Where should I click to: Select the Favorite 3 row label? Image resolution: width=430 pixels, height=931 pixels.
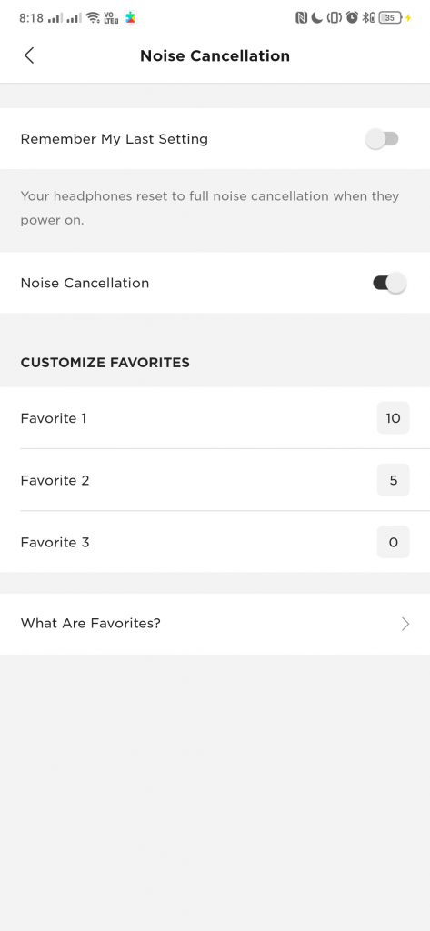click(55, 543)
